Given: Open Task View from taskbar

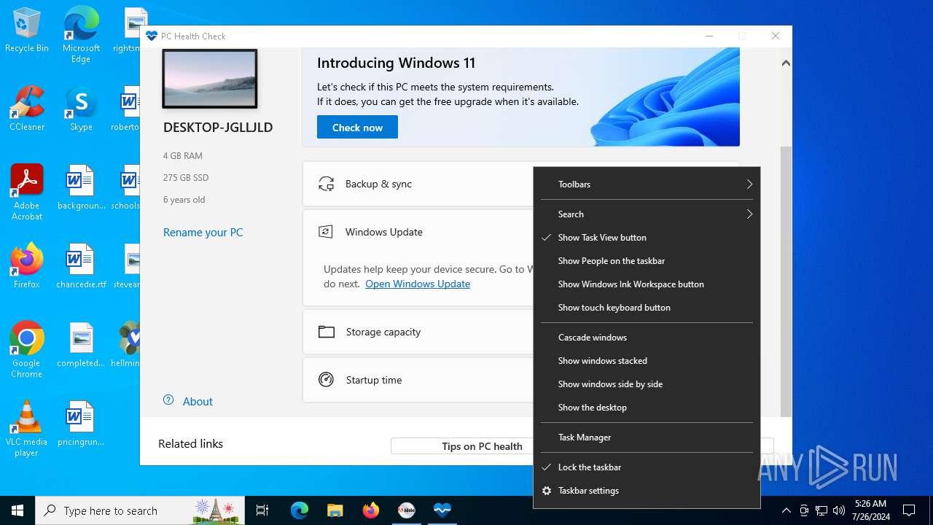Looking at the screenshot, I should click(262, 510).
